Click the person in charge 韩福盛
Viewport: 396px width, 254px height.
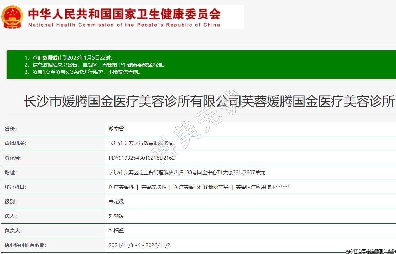pyautogui.click(x=116, y=231)
